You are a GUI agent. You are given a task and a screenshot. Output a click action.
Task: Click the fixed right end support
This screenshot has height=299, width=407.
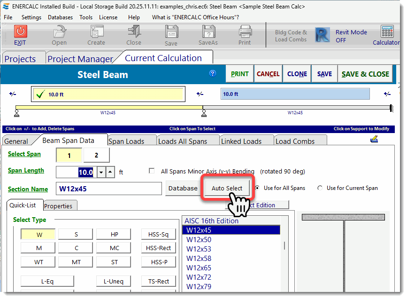point(392,108)
